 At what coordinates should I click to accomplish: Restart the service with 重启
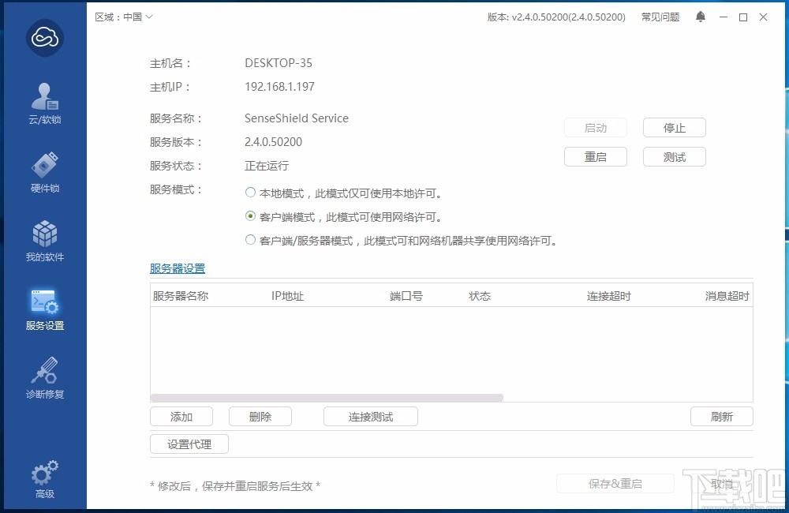click(x=595, y=156)
